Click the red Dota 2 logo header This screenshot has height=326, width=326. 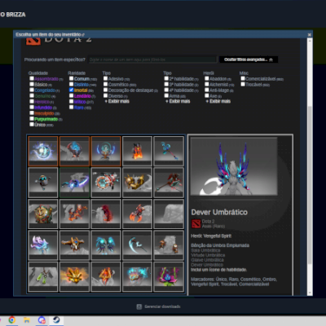pyautogui.click(x=33, y=41)
